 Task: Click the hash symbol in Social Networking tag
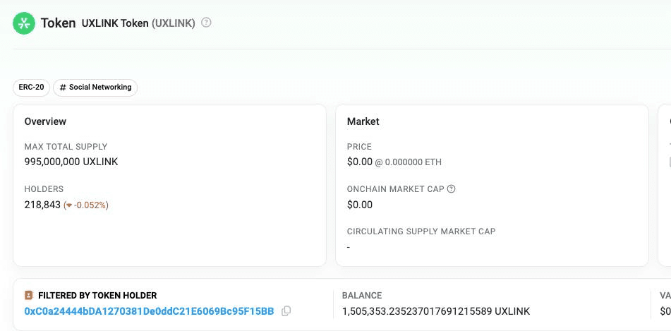[63, 88]
